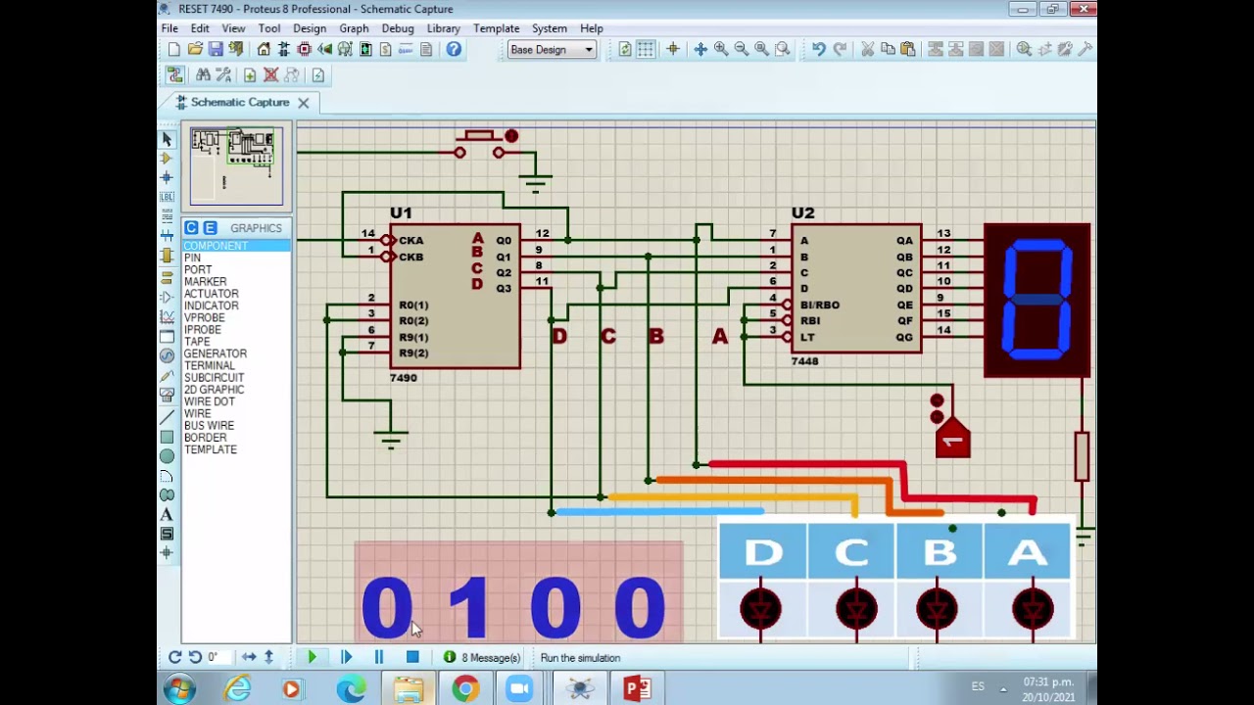Screen dimensions: 1254x705
Task: Open the Edit menu
Action: (200, 28)
